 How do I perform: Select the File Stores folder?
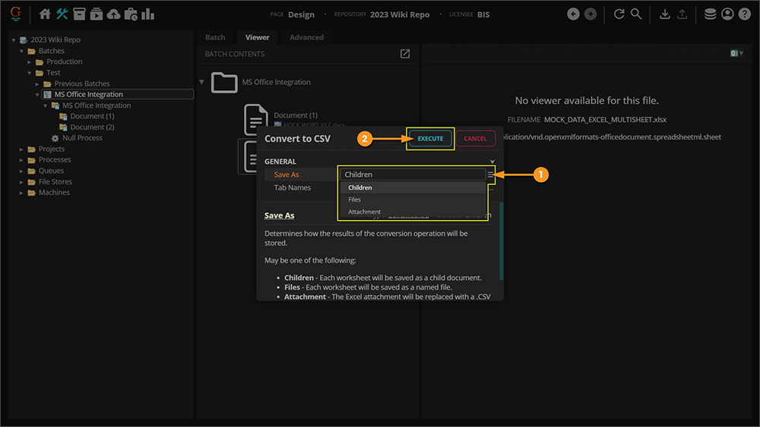point(55,182)
